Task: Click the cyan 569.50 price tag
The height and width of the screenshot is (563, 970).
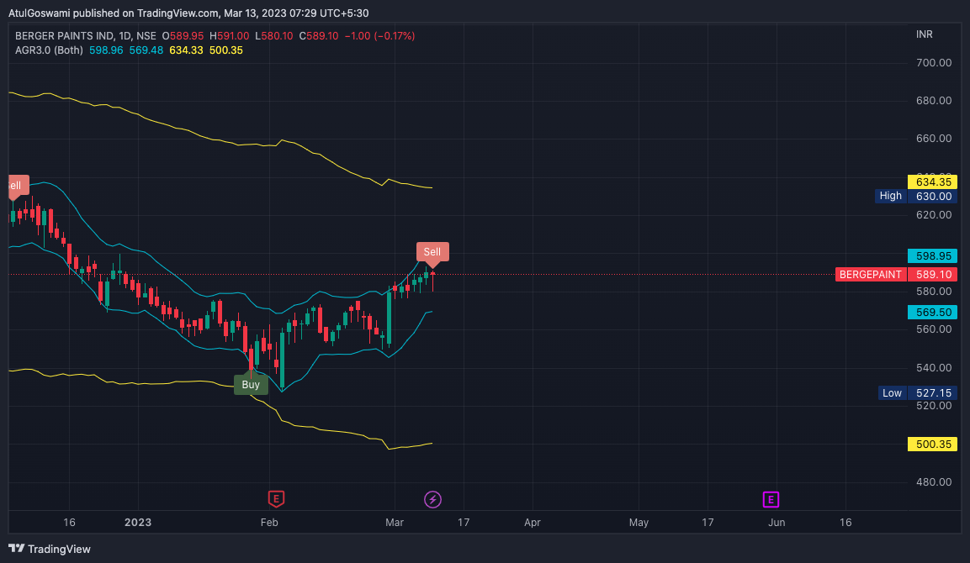Action: 932,312
